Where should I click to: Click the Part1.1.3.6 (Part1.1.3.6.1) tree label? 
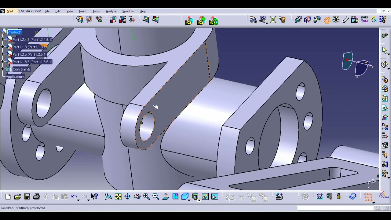tap(32, 62)
